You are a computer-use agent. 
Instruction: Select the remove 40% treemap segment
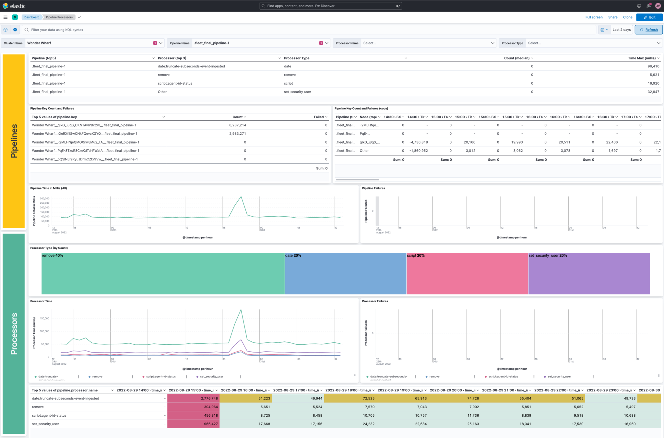click(162, 273)
